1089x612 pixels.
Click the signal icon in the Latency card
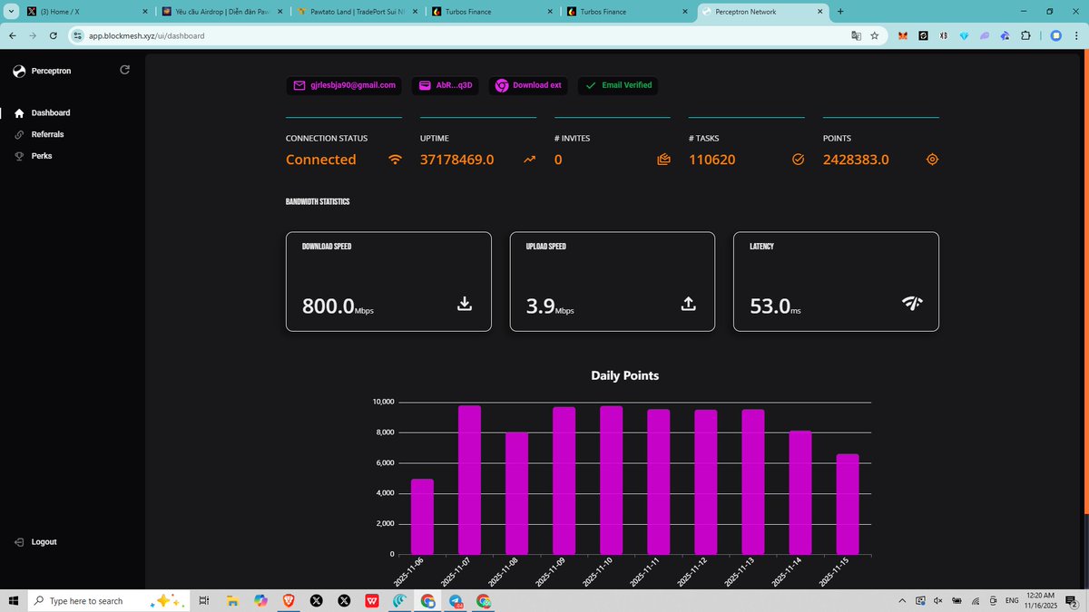point(912,304)
